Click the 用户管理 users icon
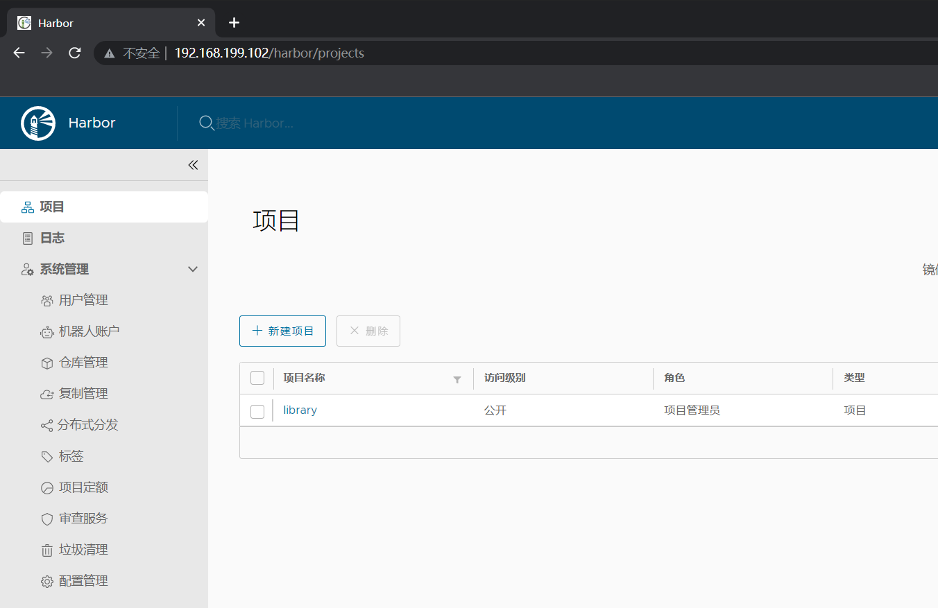The image size is (938, 608). coord(47,301)
